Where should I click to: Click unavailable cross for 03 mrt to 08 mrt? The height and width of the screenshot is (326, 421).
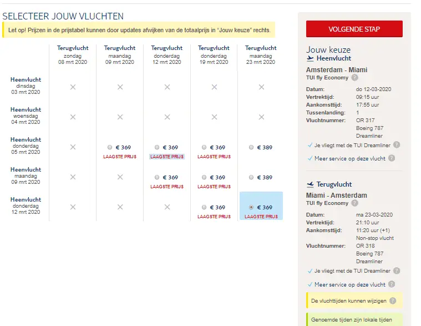pyautogui.click(x=73, y=87)
